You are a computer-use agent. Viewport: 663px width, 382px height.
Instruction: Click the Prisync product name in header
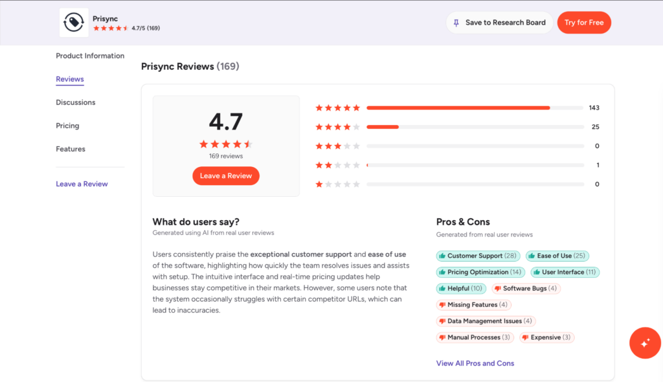pyautogui.click(x=106, y=19)
